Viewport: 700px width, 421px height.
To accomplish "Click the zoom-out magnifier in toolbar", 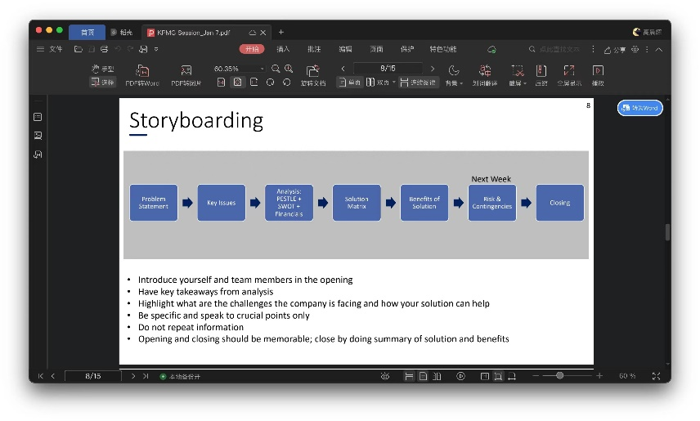I will click(276, 69).
